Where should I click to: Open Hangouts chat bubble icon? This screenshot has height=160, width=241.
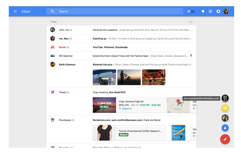point(203,11)
